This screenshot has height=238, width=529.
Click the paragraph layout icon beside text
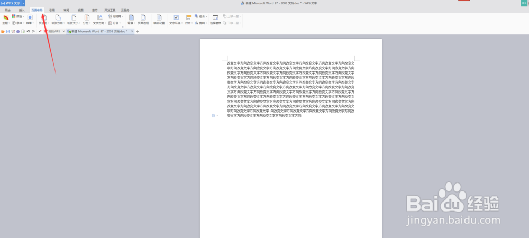[214, 116]
